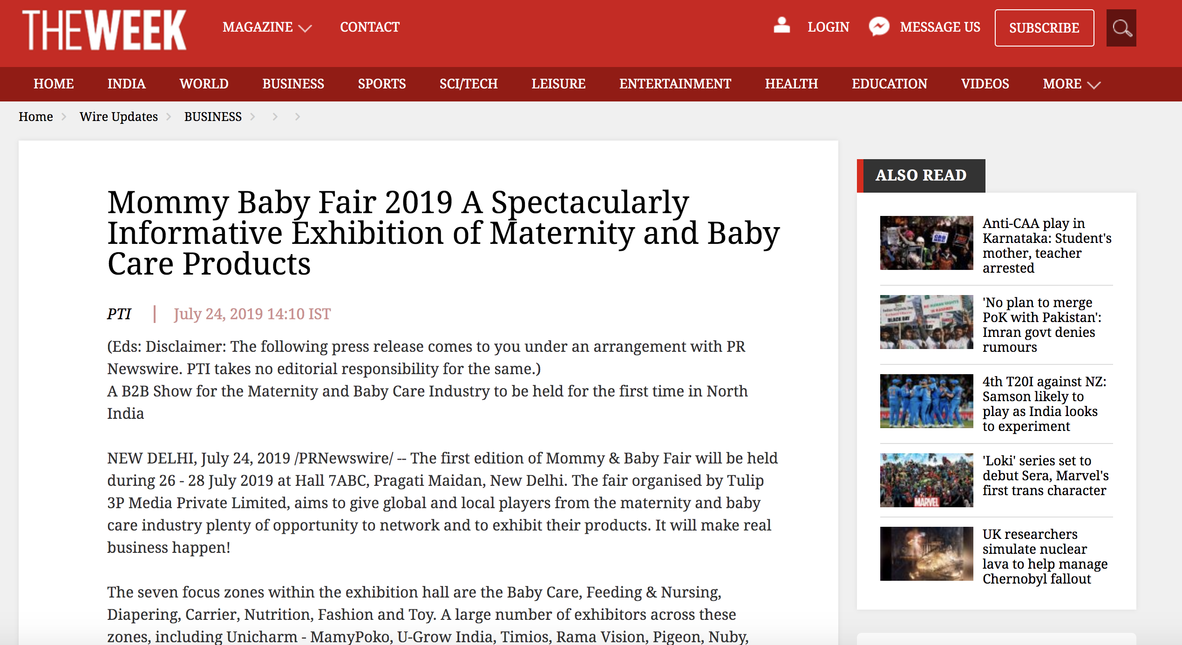The width and height of the screenshot is (1182, 645).
Task: Open the Health section
Action: pos(791,84)
